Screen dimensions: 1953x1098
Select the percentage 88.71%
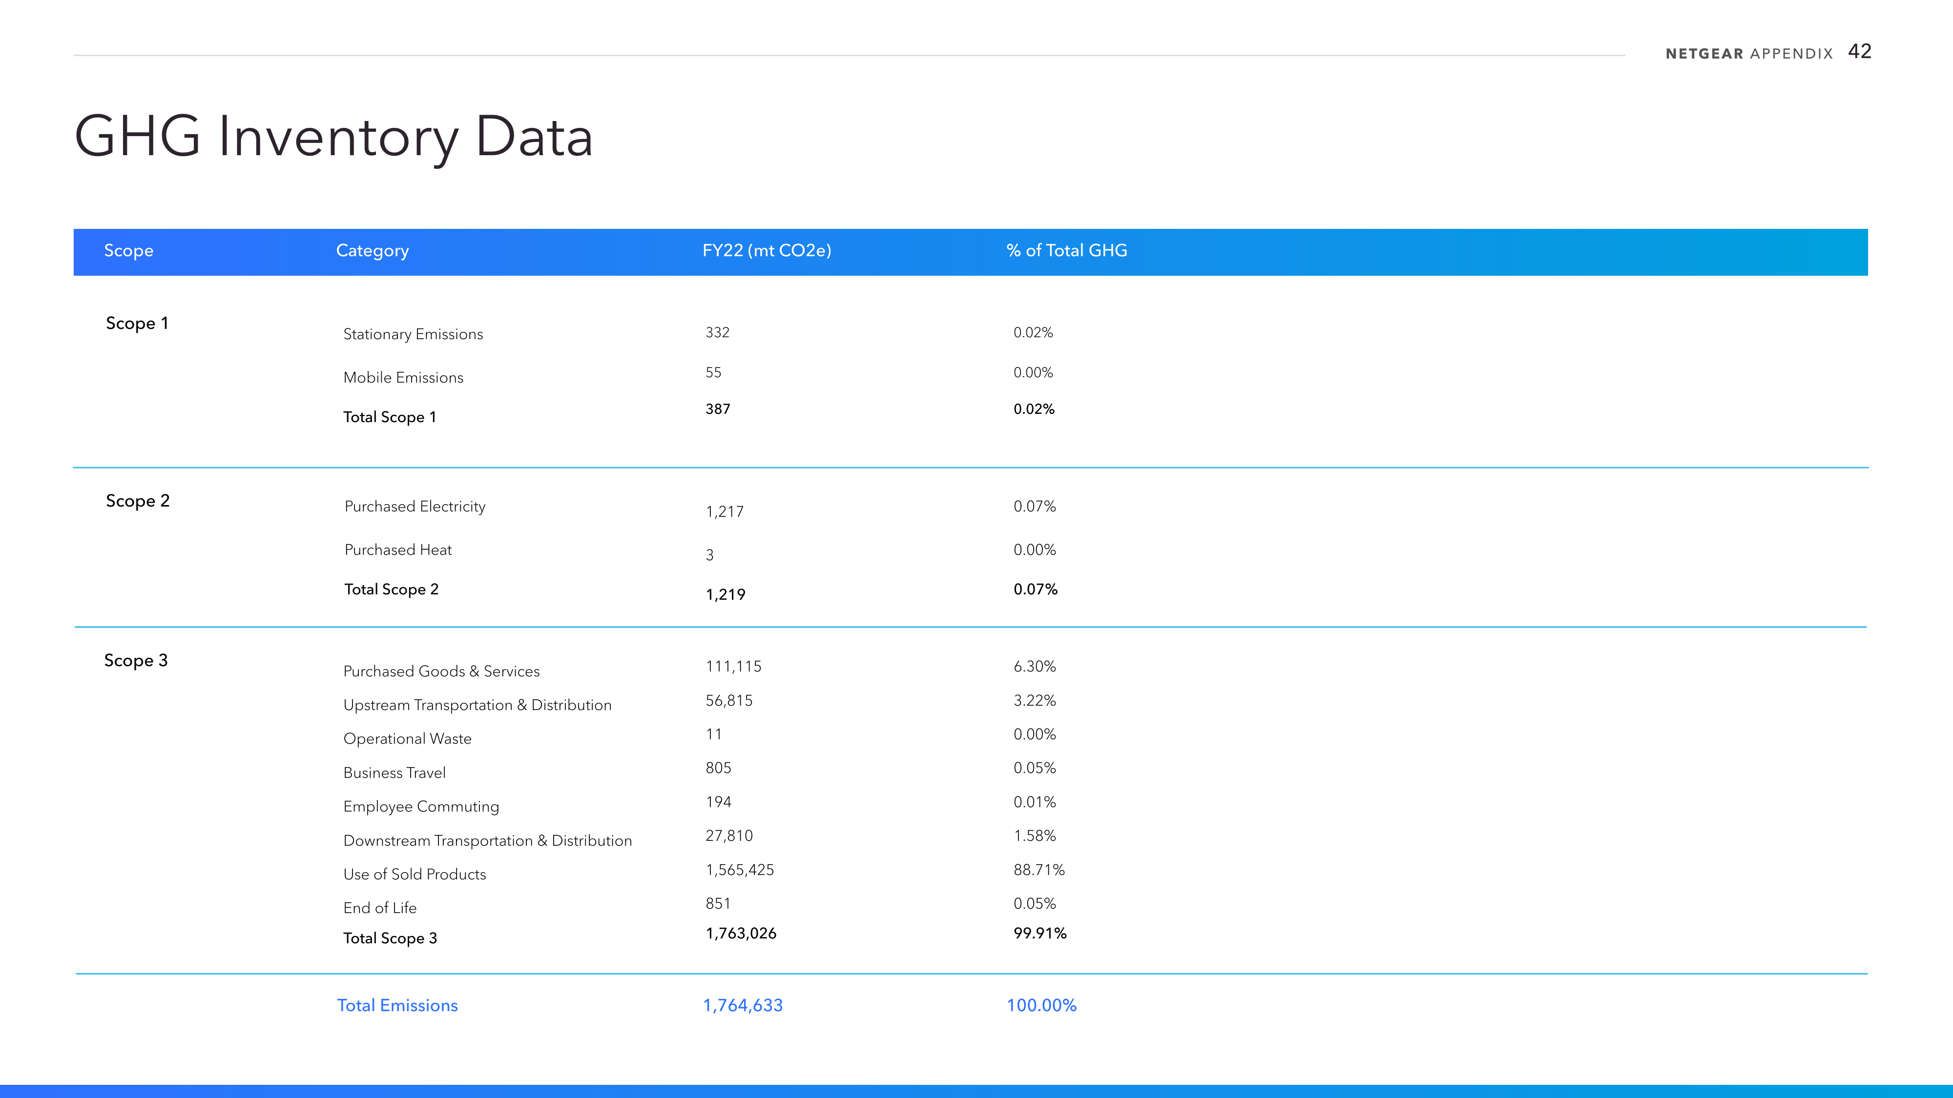[x=1039, y=870]
